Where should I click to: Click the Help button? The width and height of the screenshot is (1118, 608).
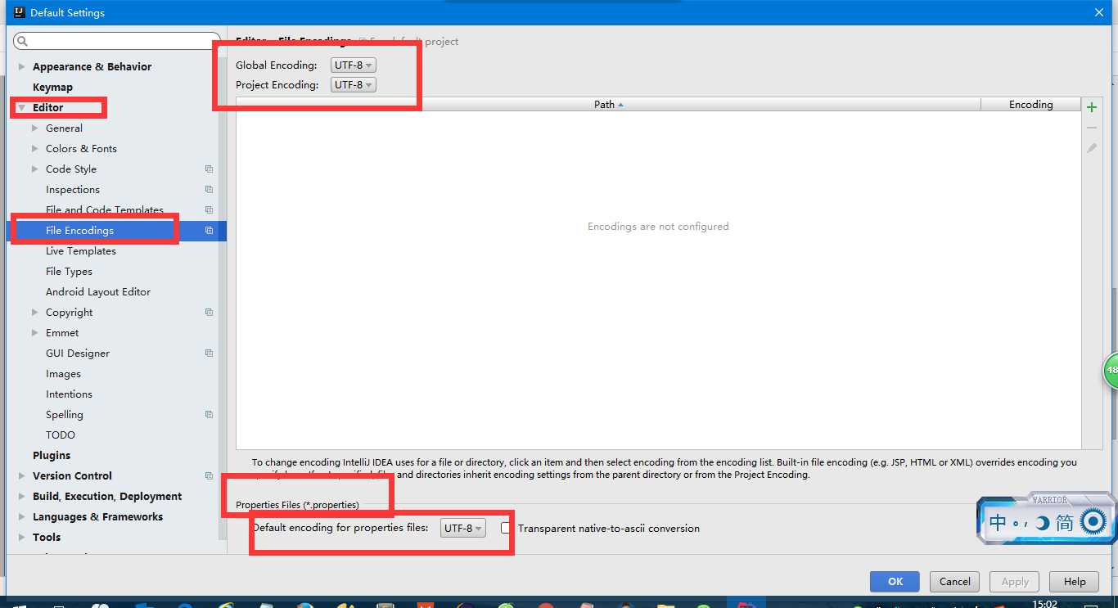(1075, 582)
